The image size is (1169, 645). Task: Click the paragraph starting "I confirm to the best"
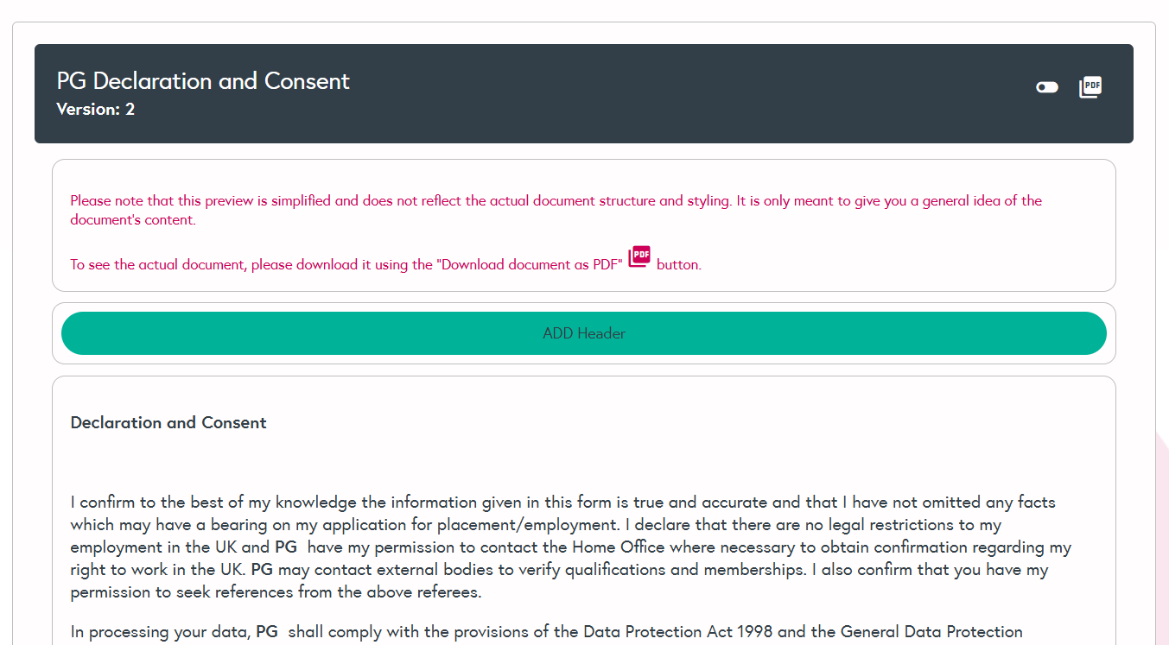click(x=562, y=547)
